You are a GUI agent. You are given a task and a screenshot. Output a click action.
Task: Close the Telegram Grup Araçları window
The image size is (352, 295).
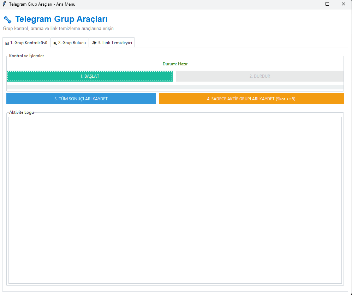[343, 4]
